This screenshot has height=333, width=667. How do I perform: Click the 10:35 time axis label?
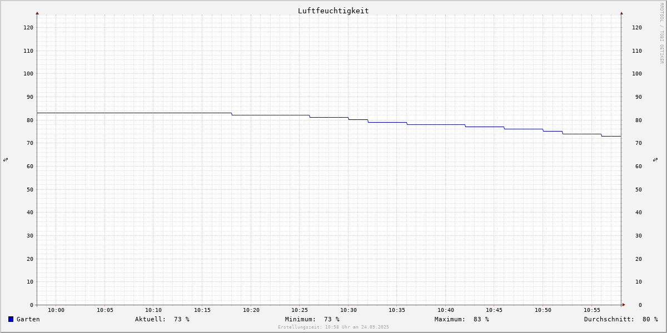397,310
